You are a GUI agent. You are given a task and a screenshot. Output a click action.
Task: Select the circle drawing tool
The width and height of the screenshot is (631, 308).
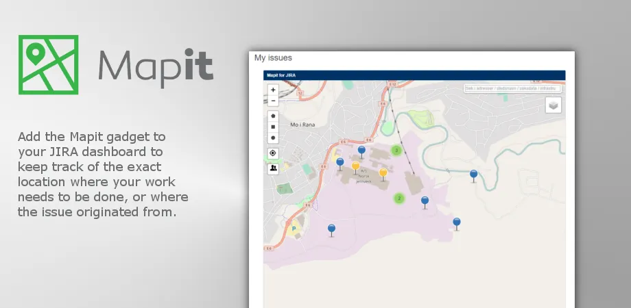click(x=273, y=138)
